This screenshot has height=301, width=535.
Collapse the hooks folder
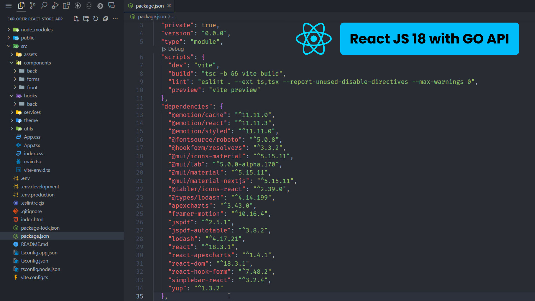[30, 96]
